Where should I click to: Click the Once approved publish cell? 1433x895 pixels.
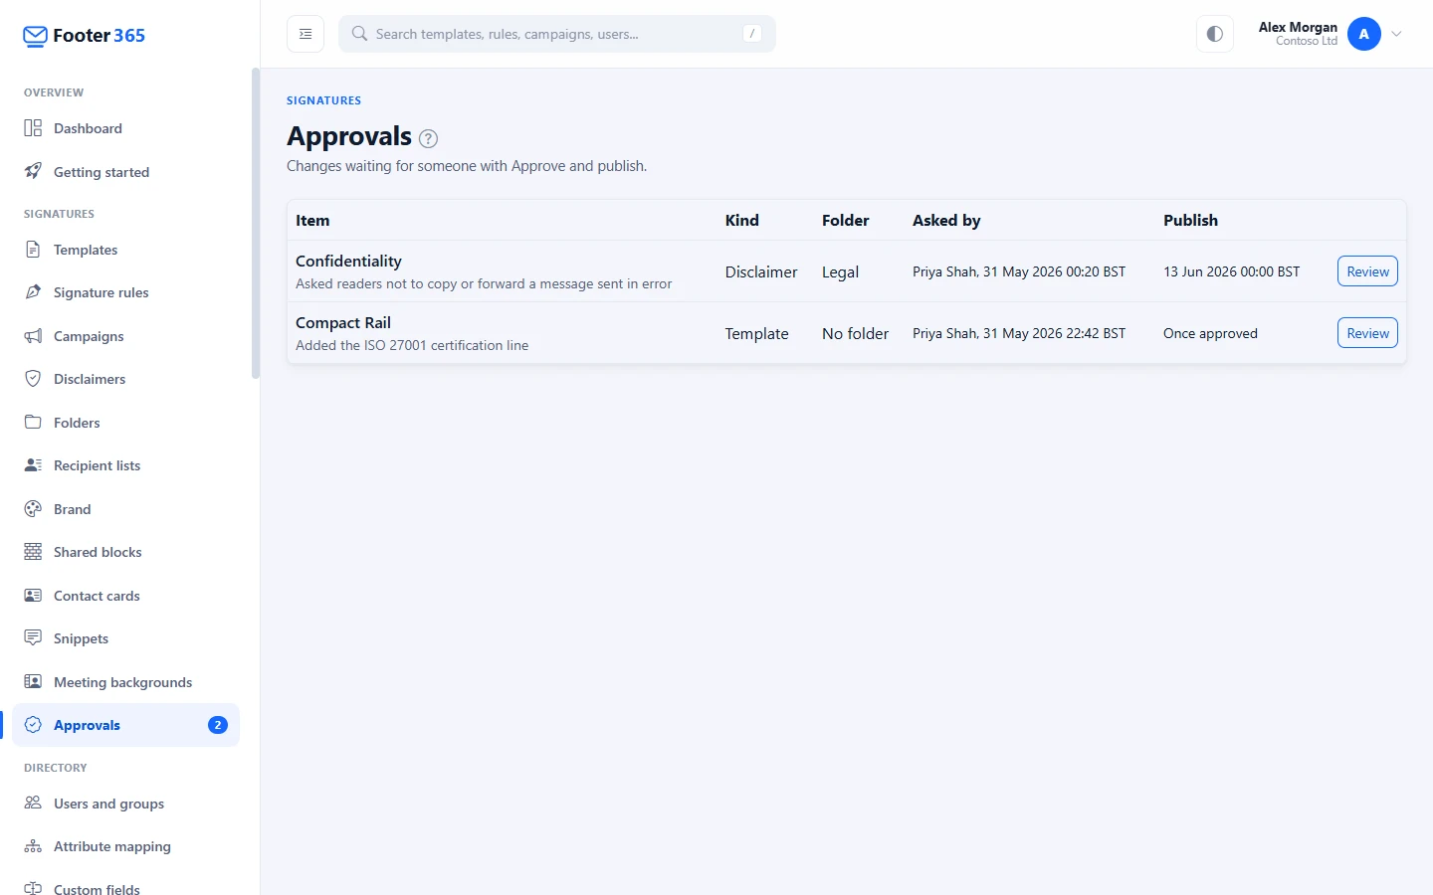tap(1210, 334)
